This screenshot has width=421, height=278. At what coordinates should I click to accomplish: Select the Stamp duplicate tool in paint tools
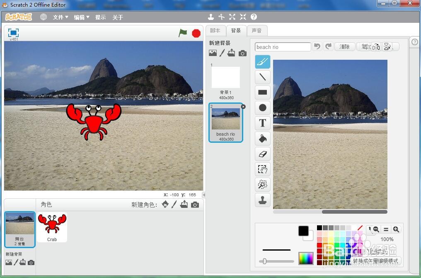tap(262, 200)
